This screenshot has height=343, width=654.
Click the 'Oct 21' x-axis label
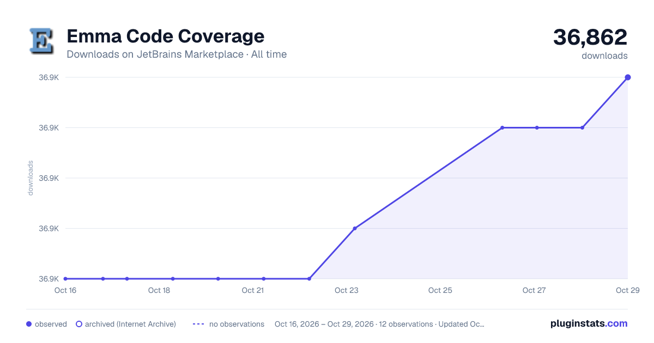253,290
